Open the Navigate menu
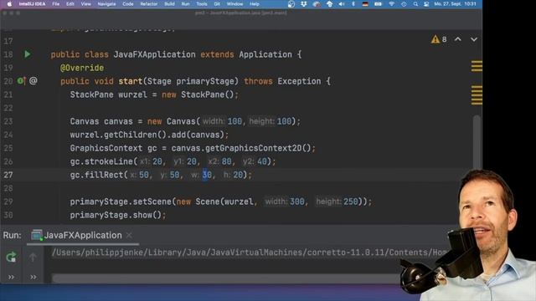536x301 pixels. [106, 4]
